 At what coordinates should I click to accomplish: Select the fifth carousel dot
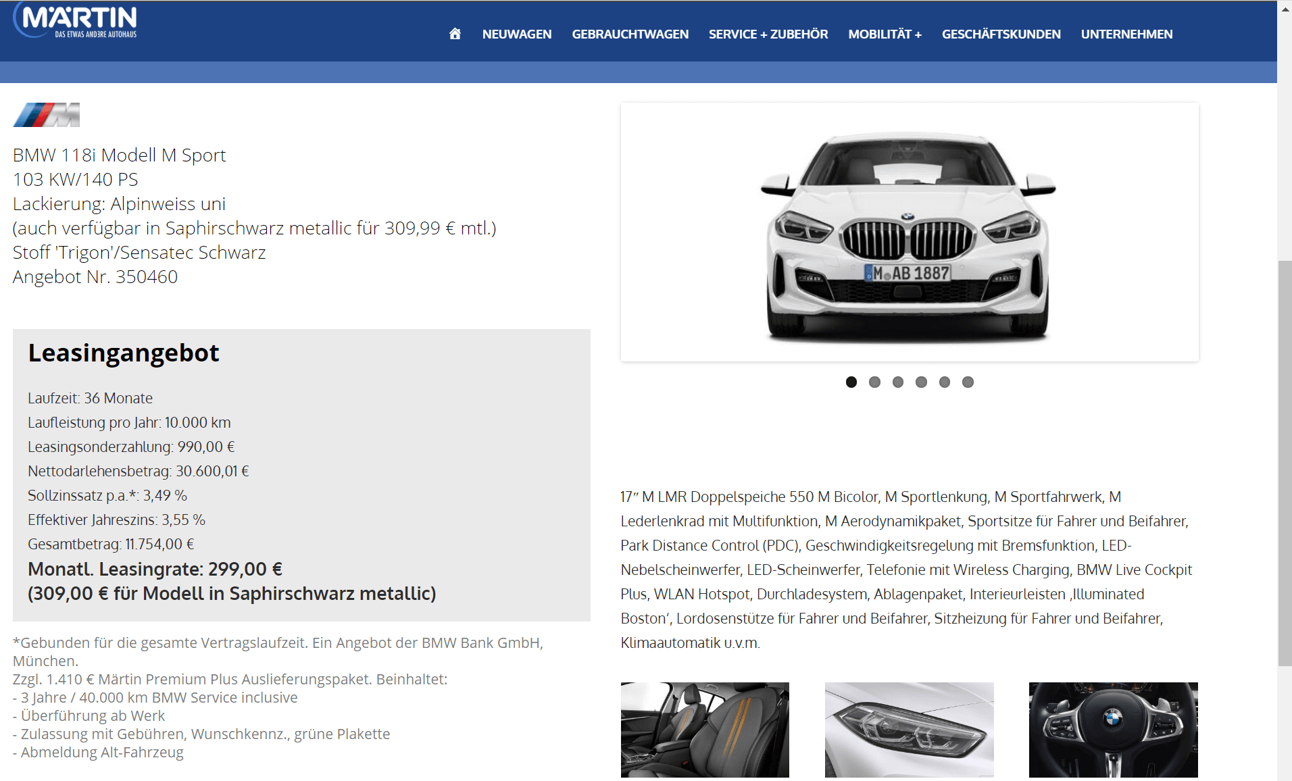(945, 382)
